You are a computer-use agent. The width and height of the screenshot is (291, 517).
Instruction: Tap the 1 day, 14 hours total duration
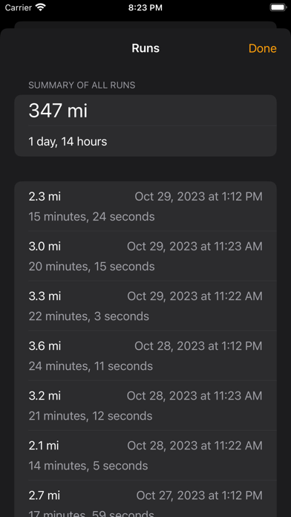point(68,142)
